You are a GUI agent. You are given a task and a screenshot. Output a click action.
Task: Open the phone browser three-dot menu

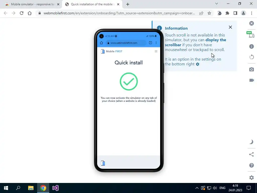pos(156,43)
